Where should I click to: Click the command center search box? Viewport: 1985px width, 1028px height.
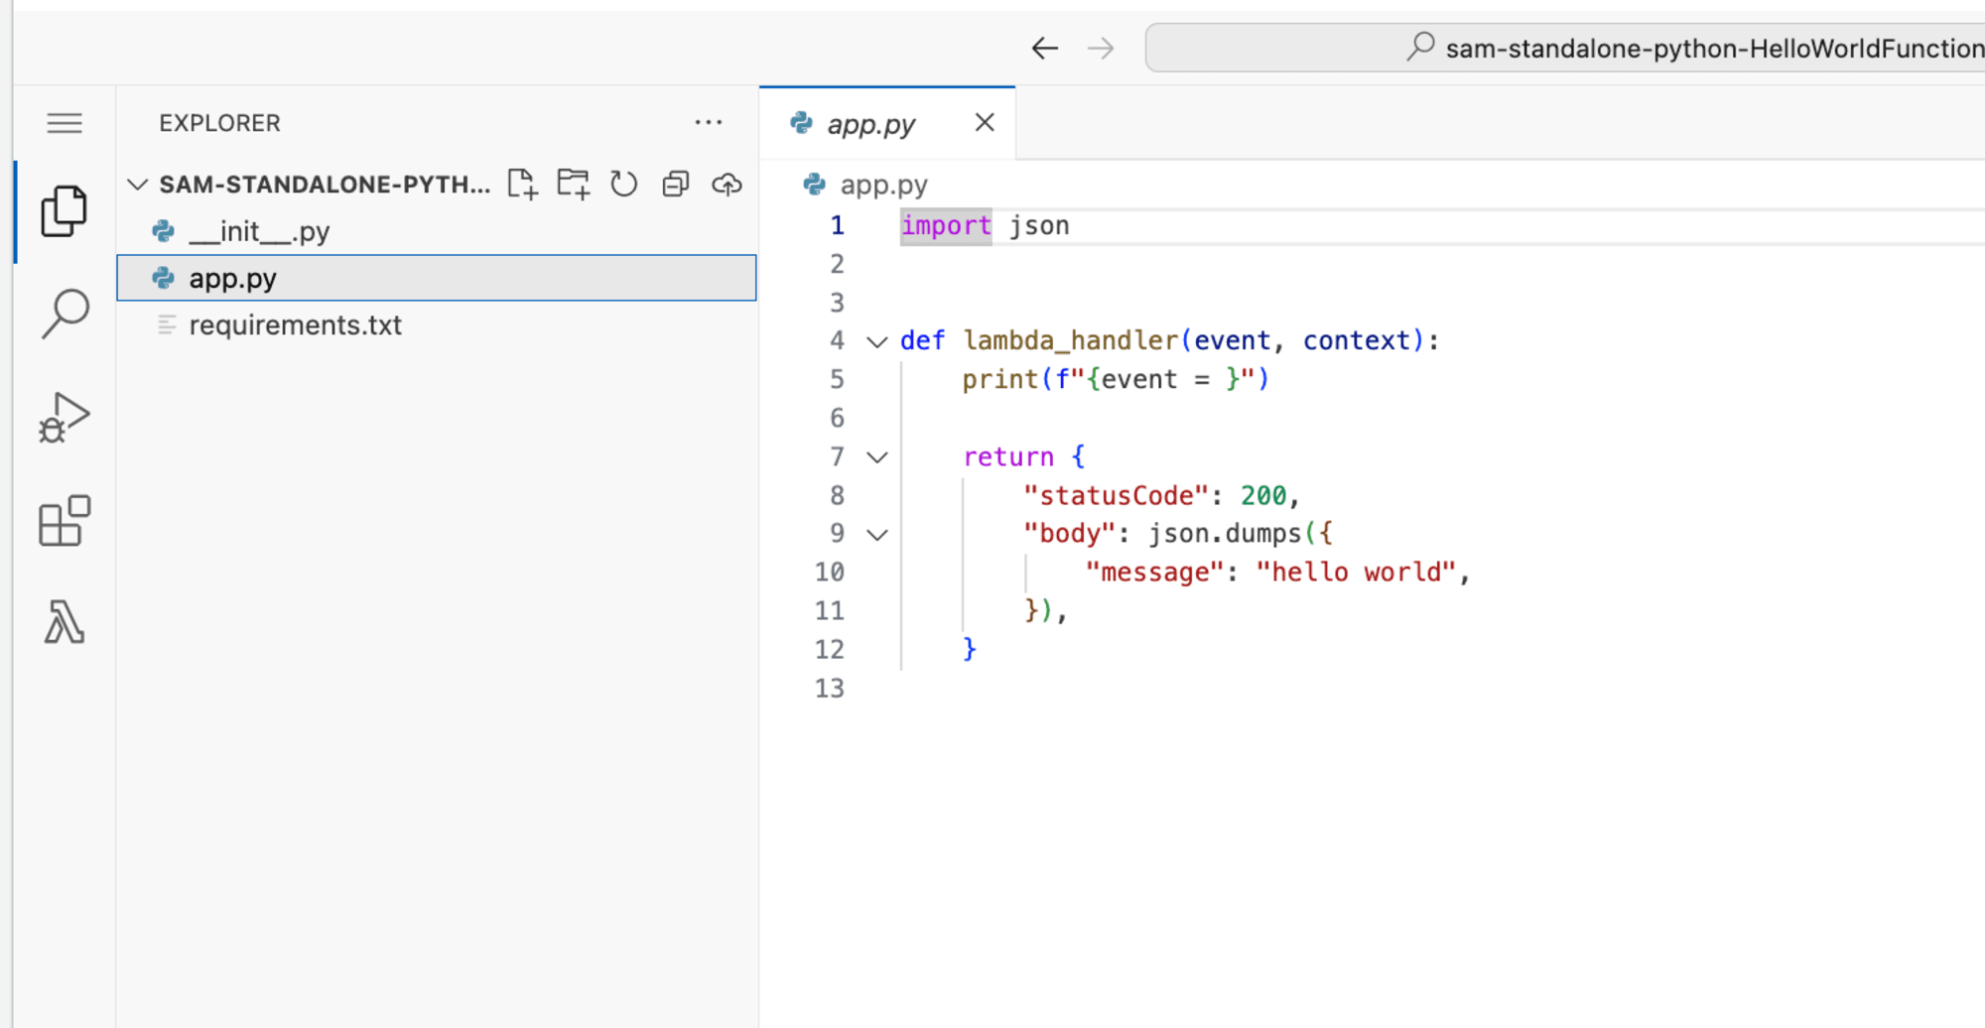coord(1564,48)
